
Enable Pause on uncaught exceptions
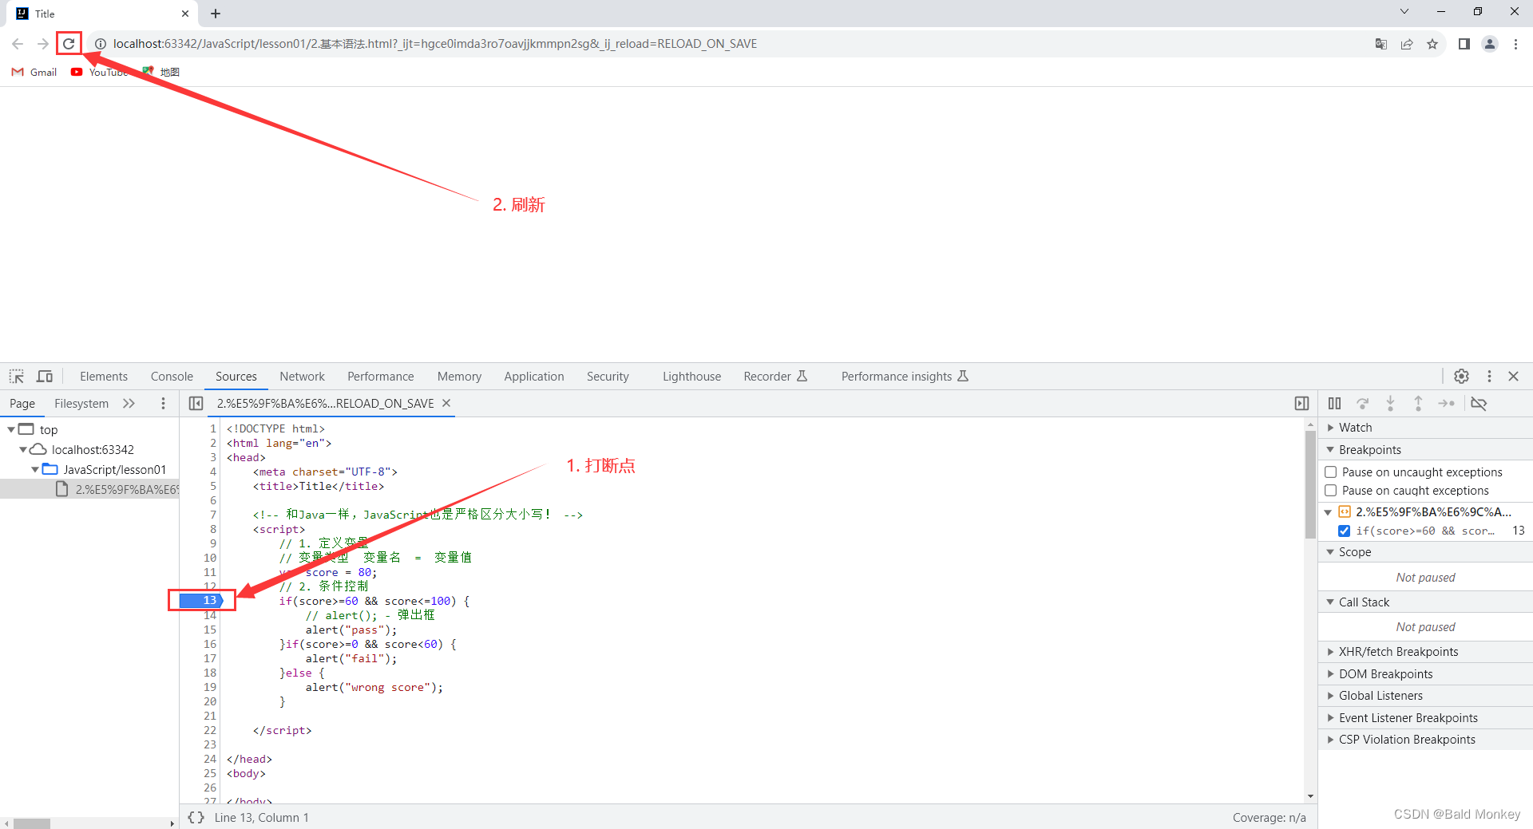[x=1331, y=472]
